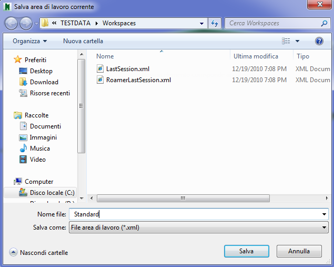Click the LastSession.xml modification date

pos(259,69)
